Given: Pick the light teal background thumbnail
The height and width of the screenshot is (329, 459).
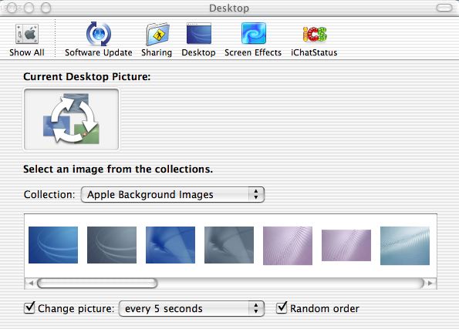Looking at the screenshot, I should [x=405, y=246].
